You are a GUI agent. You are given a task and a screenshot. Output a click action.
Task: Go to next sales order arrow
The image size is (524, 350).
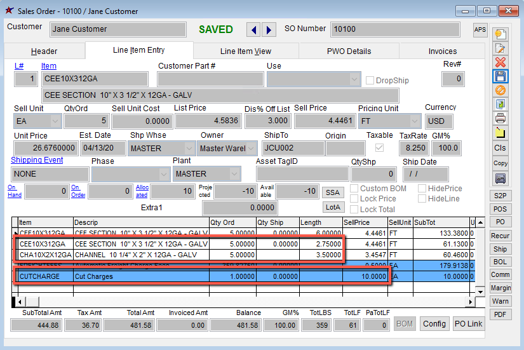[269, 30]
